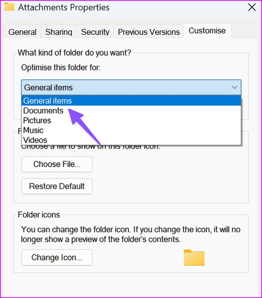Select Documents from the dropdown list
The image size is (262, 298).
click(131, 110)
